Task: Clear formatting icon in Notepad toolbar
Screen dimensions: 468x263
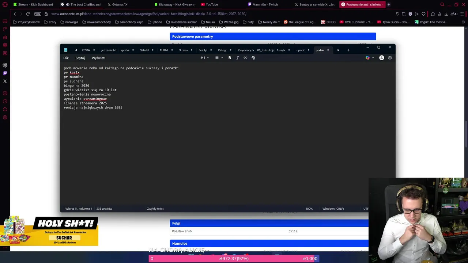Action: coord(253,58)
